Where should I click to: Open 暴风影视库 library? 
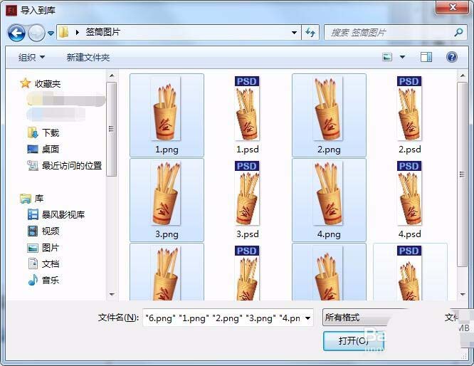56,215
